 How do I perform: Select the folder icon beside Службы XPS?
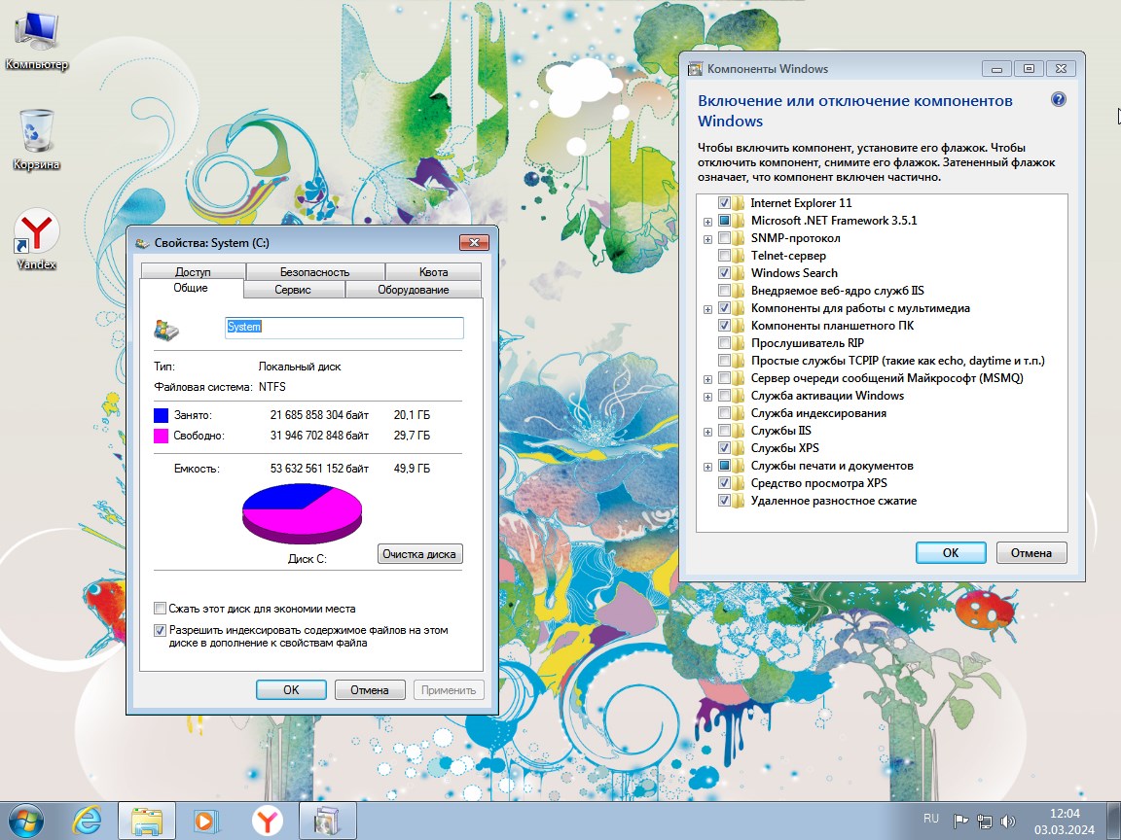click(x=738, y=448)
